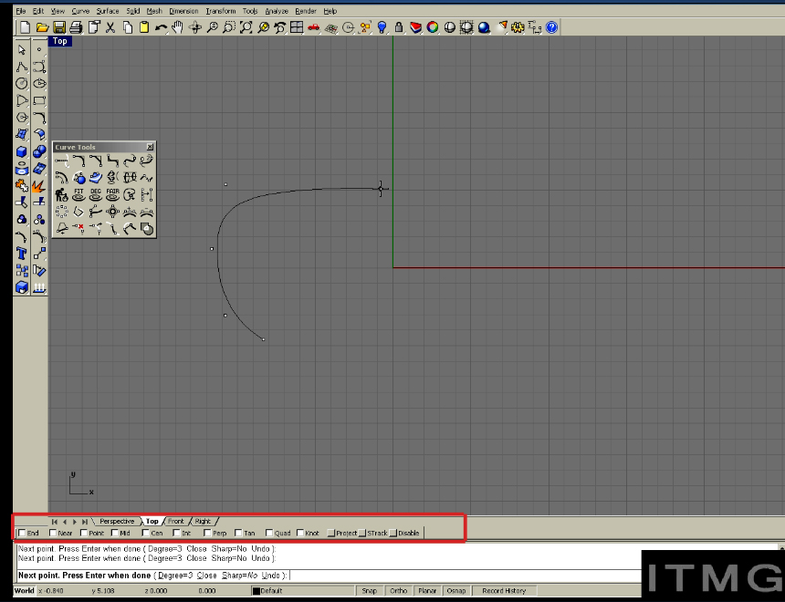Select the Pan hand tool
Image resolution: width=785 pixels, height=602 pixels.
point(178,27)
